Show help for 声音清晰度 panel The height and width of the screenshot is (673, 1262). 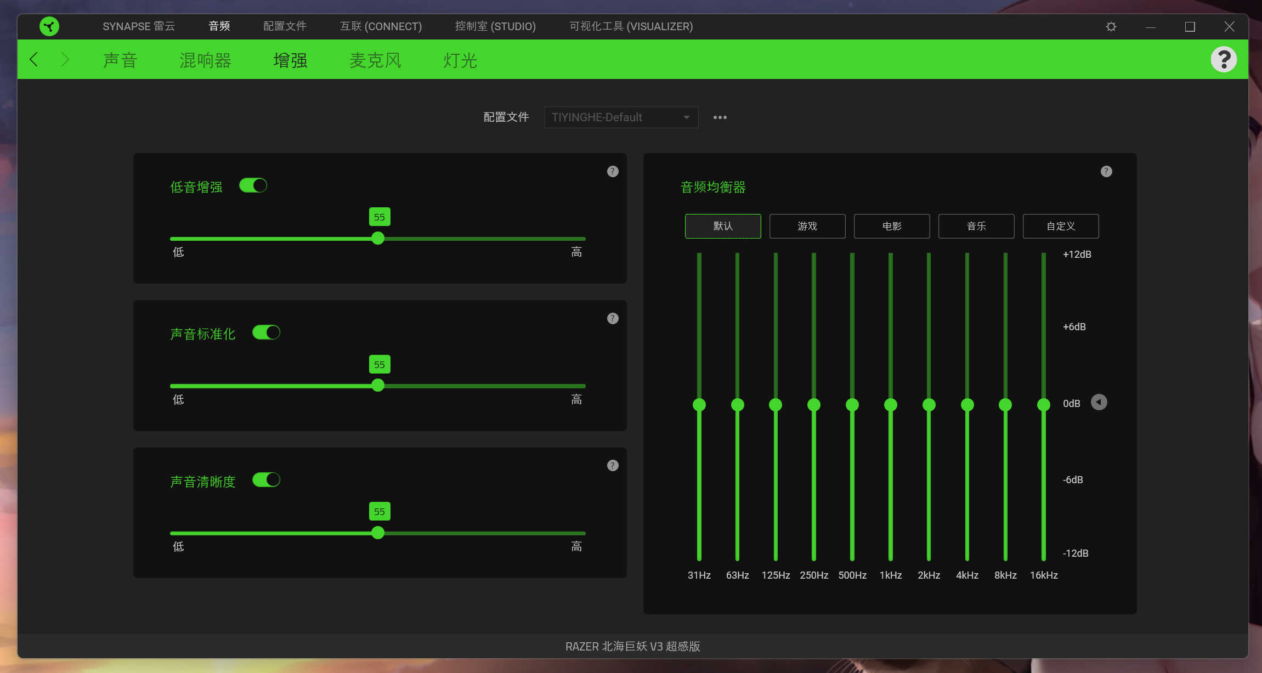[x=613, y=466]
